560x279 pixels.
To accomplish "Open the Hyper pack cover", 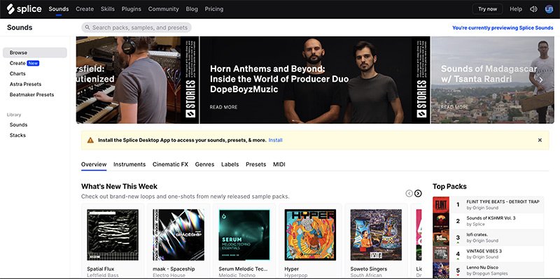I will pos(310,235).
